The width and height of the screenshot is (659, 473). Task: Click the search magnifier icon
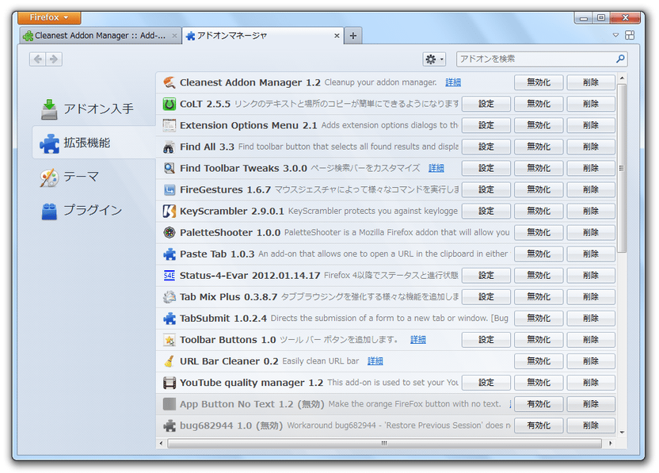click(x=620, y=59)
